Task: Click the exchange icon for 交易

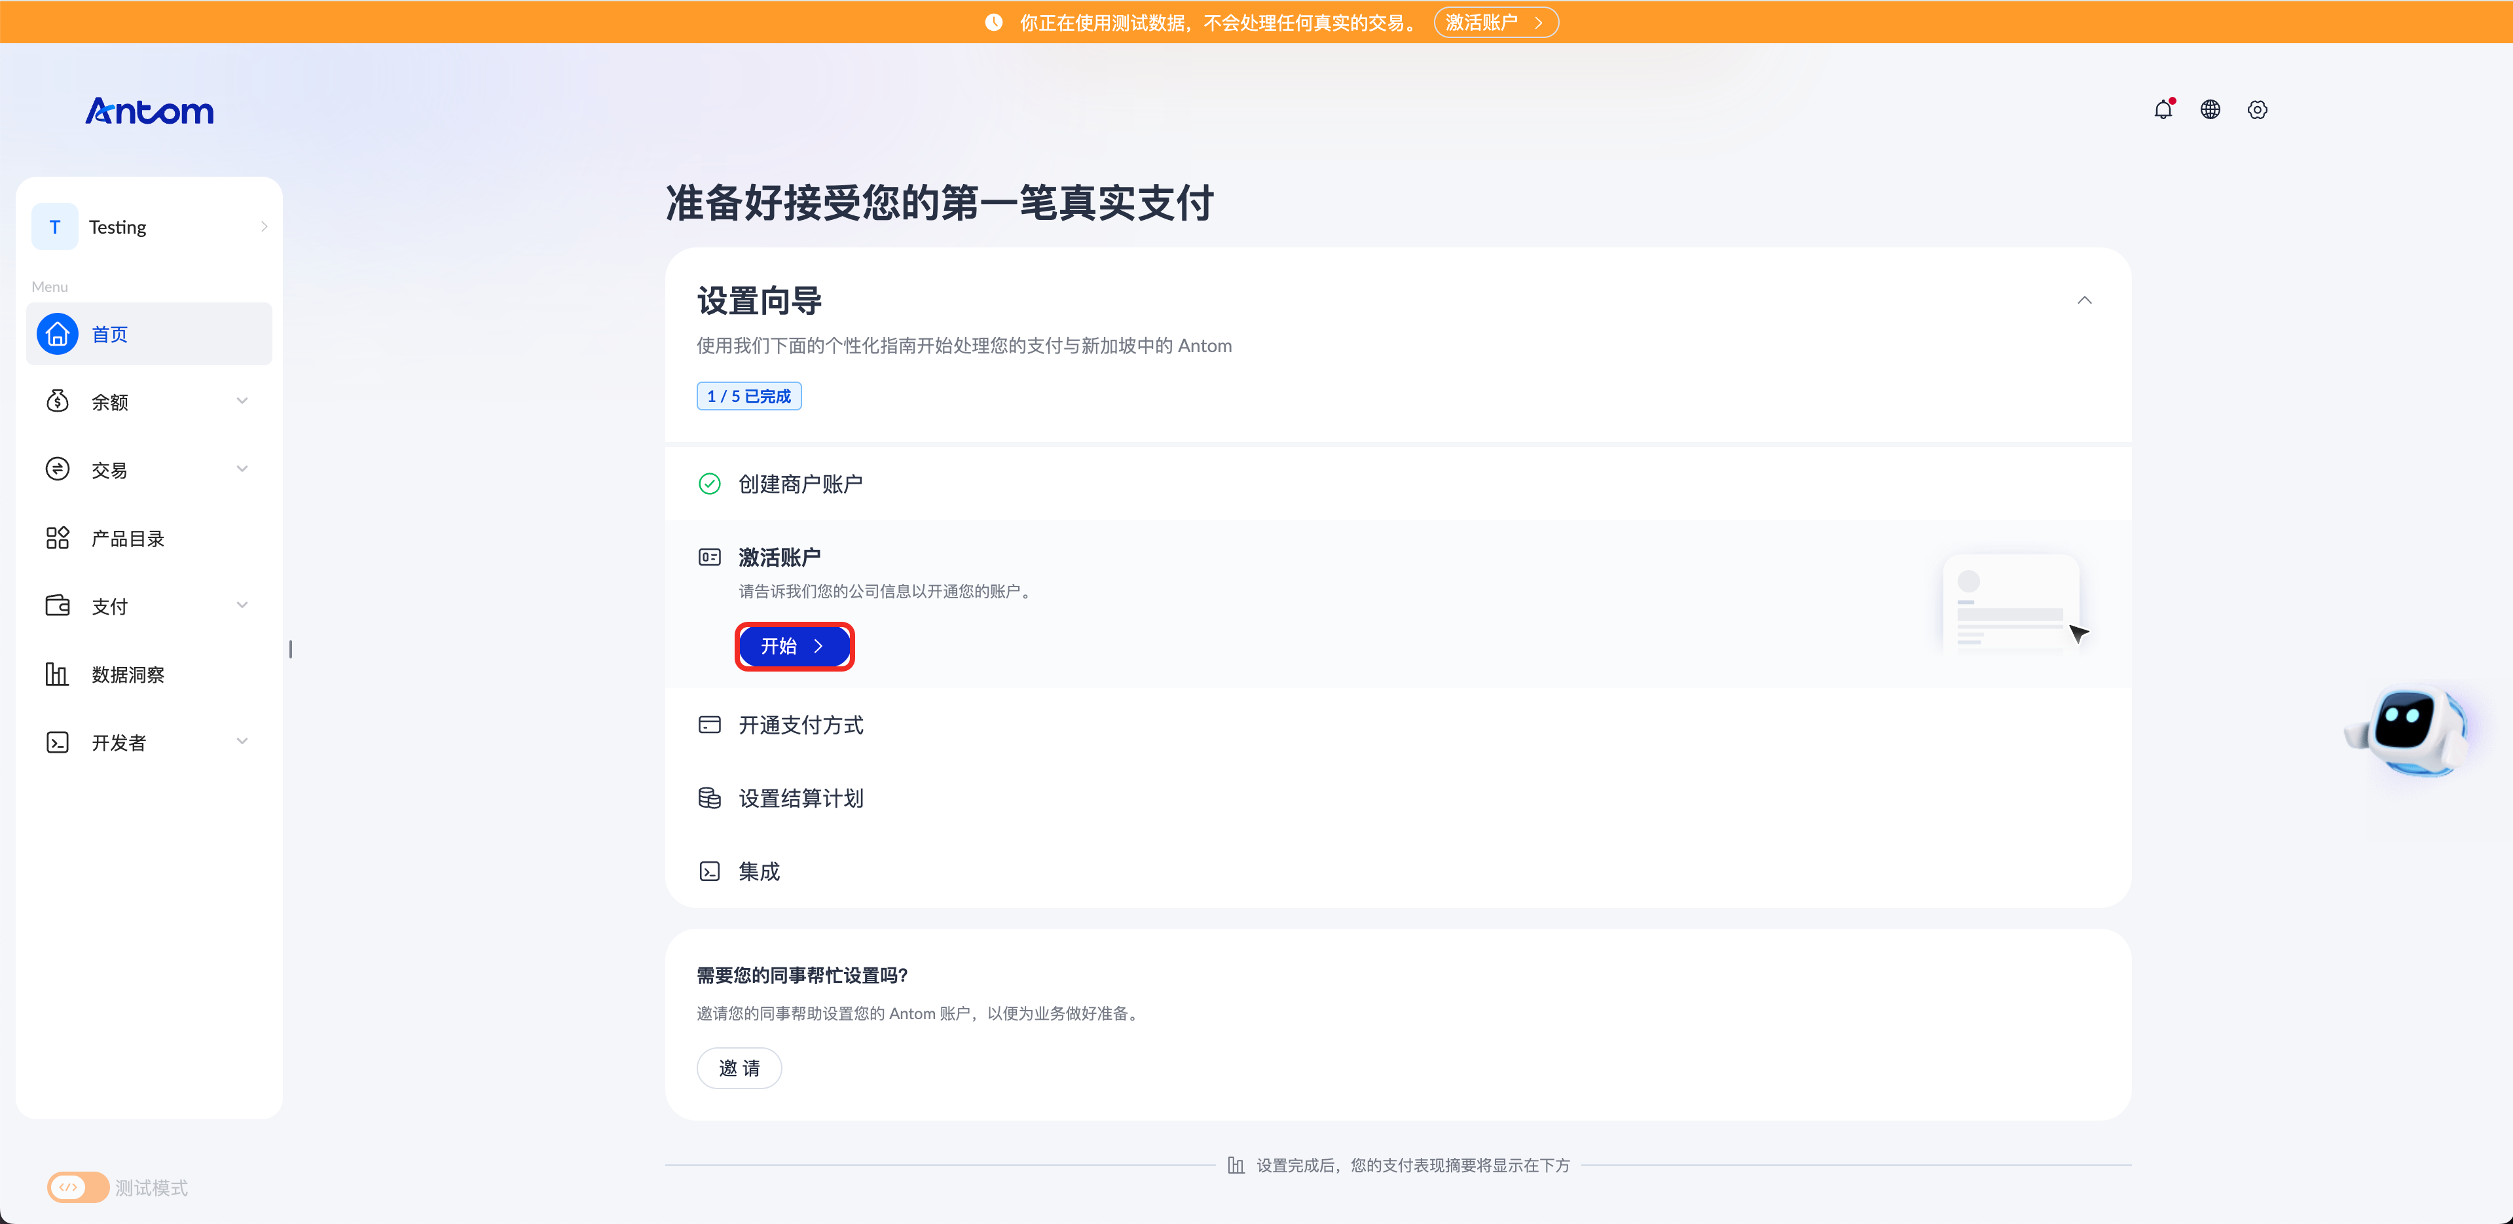Action: (x=58, y=469)
